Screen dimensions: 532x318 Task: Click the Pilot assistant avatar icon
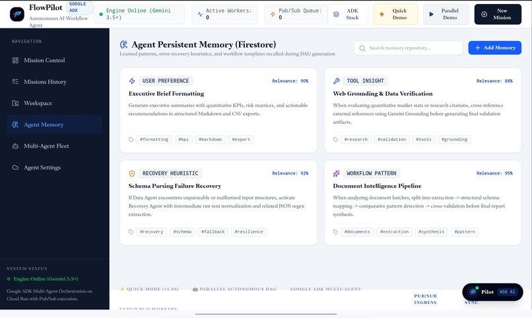pos(473,292)
